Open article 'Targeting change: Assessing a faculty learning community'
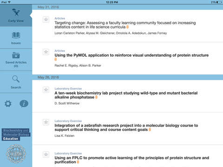223x167 pixels. [x=125, y=25]
